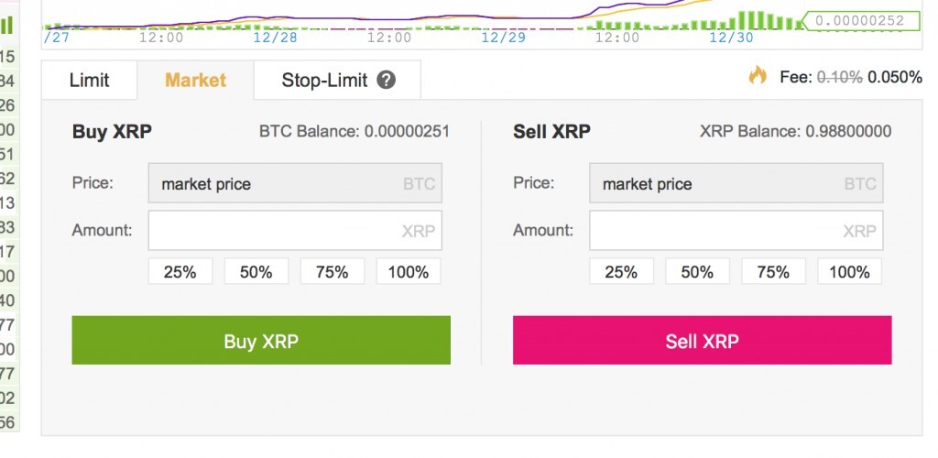Pick 75% under the Sell XRP amount
Viewport: 938px width, 458px height.
(x=773, y=271)
